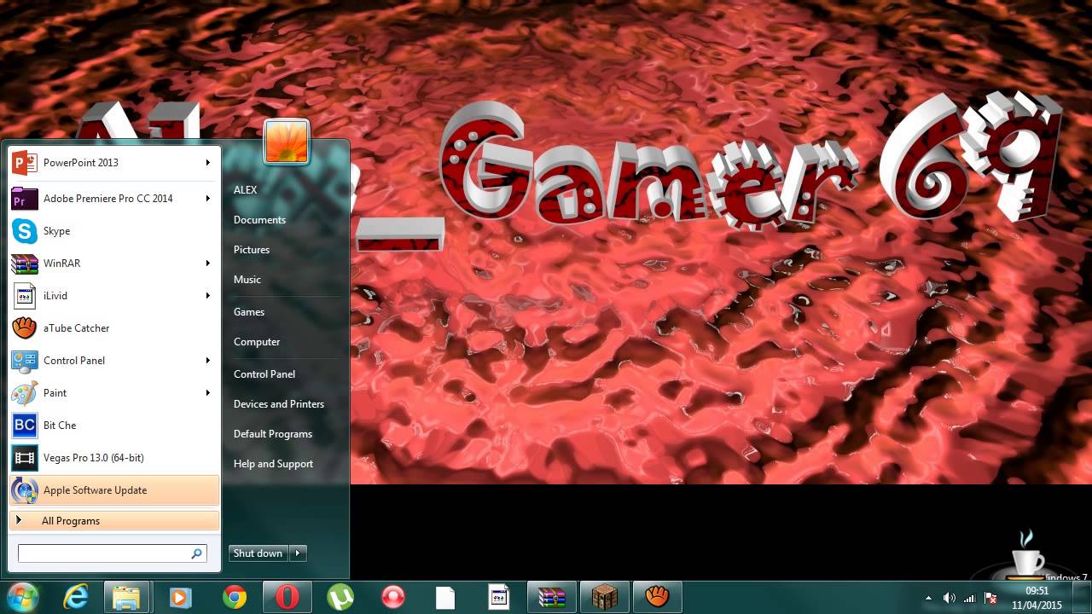Open Minecraft block icon on taskbar
Viewport: 1092px width, 614px height.
click(x=605, y=597)
